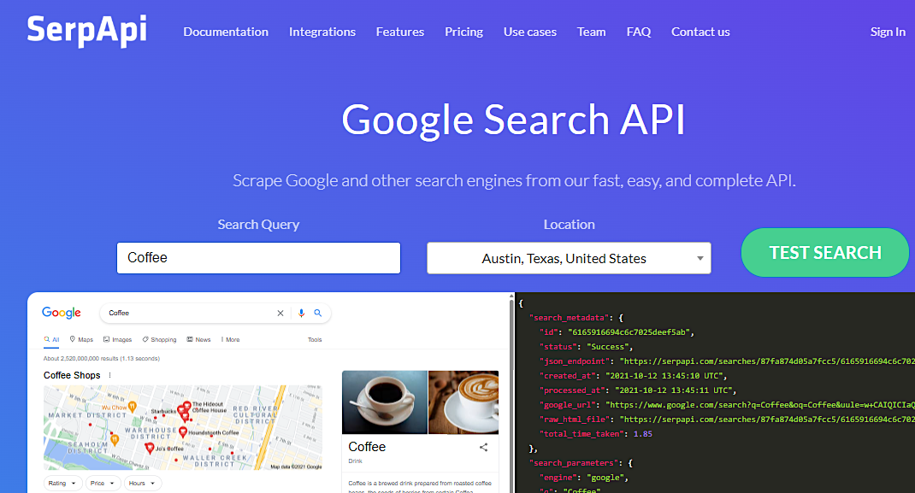Image resolution: width=915 pixels, height=493 pixels.
Task: Click the google_url link in JSON output
Action: pyautogui.click(x=759, y=405)
